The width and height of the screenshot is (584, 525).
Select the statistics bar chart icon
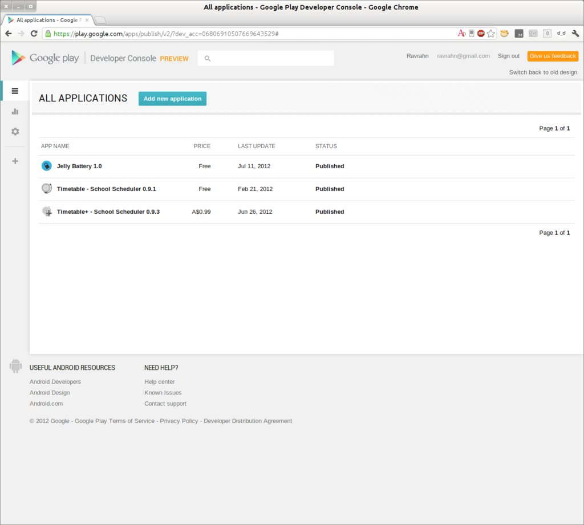point(14,111)
